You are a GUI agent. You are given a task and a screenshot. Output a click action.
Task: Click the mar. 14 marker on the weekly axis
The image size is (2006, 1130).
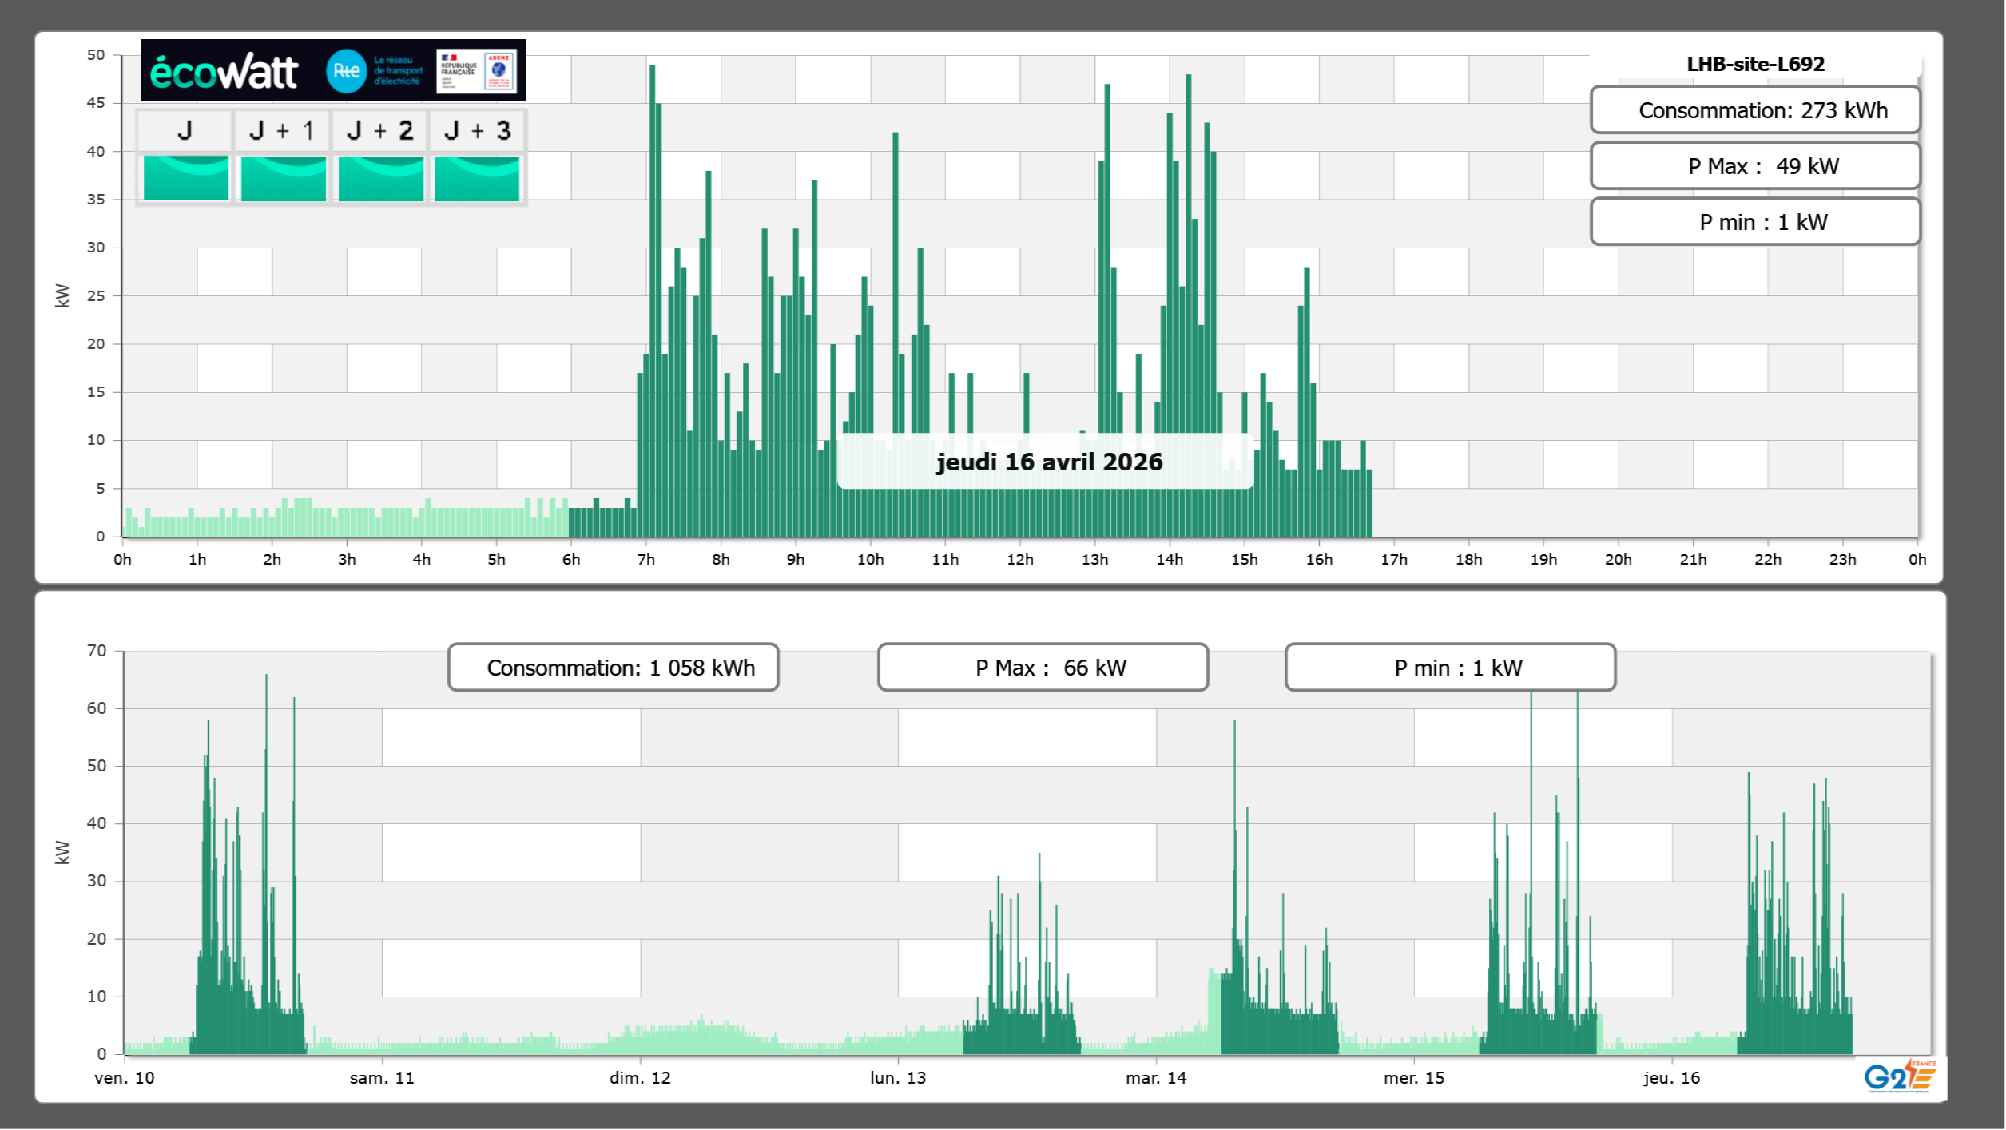[x=1156, y=1077]
